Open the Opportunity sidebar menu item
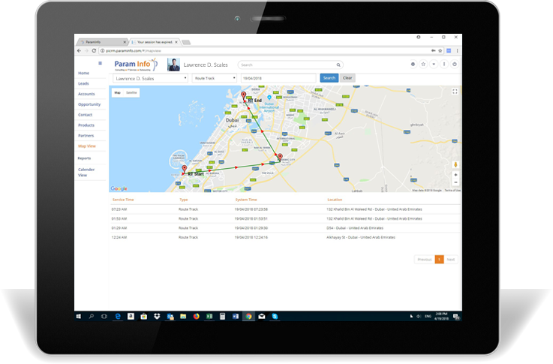 click(89, 104)
